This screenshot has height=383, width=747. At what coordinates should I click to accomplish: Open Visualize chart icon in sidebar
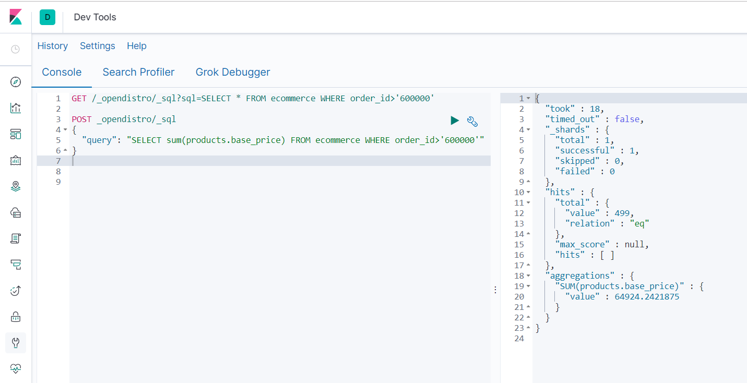pyautogui.click(x=16, y=108)
